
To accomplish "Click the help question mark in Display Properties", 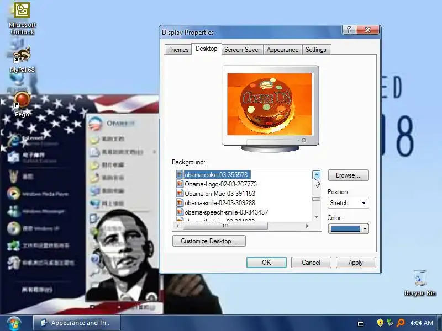I will point(349,30).
